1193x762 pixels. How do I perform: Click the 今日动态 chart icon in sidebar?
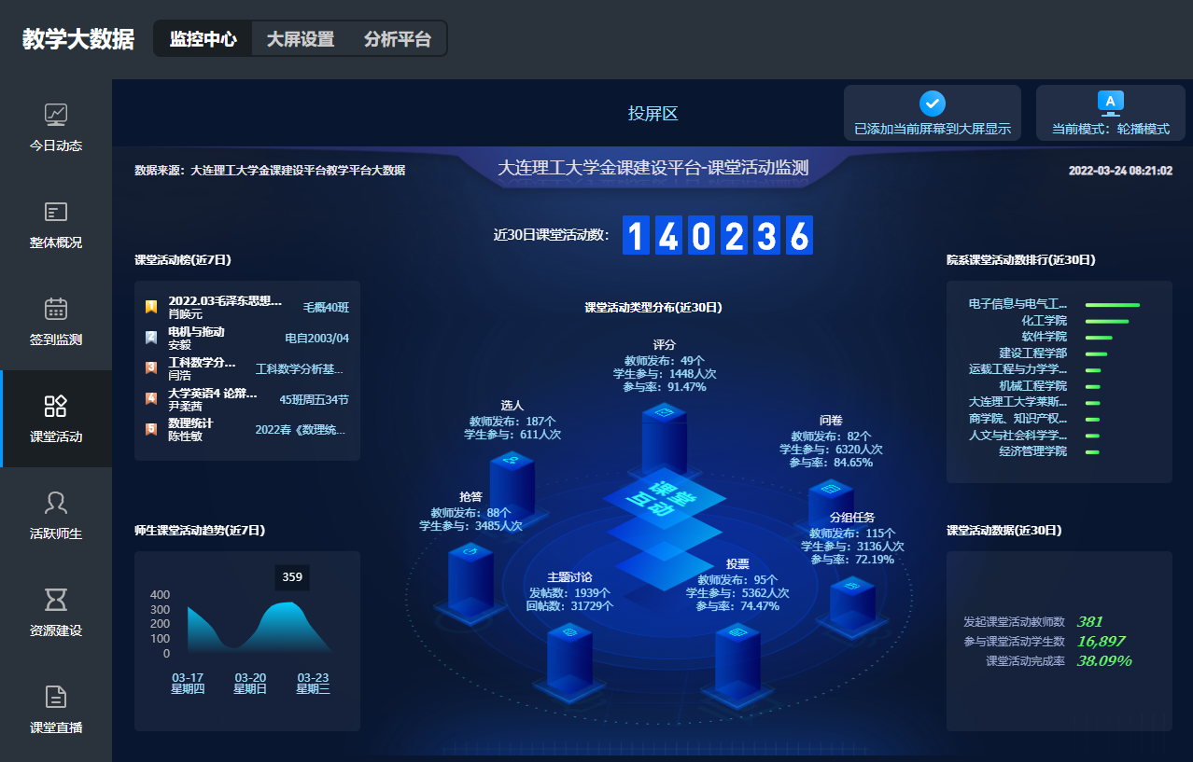[56, 115]
